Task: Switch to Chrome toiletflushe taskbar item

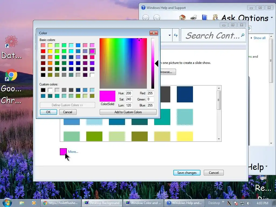Action: tap(61, 203)
